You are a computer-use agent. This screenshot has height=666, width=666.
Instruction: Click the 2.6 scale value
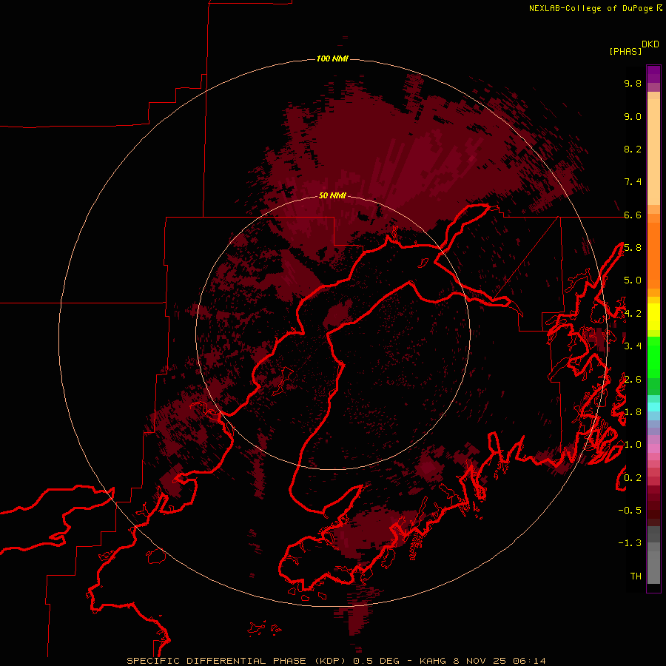633,380
